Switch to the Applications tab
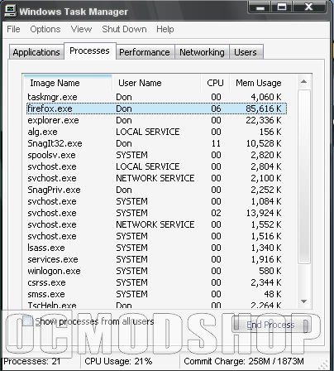This screenshot has height=371, width=334. pyautogui.click(x=36, y=52)
